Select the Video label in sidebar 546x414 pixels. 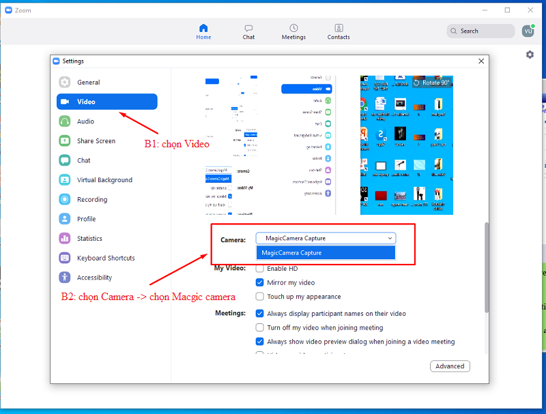(86, 102)
